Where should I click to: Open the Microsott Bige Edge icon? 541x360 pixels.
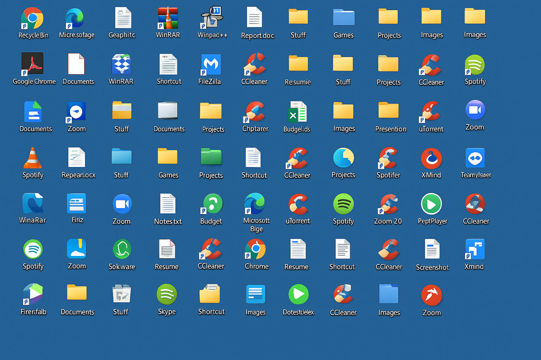(255, 203)
